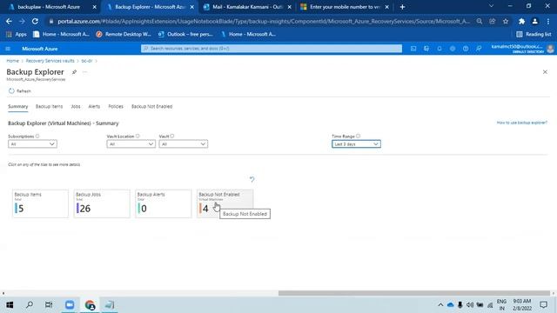Switch to the Backup Items tab
The width and height of the screenshot is (557, 313).
click(49, 106)
